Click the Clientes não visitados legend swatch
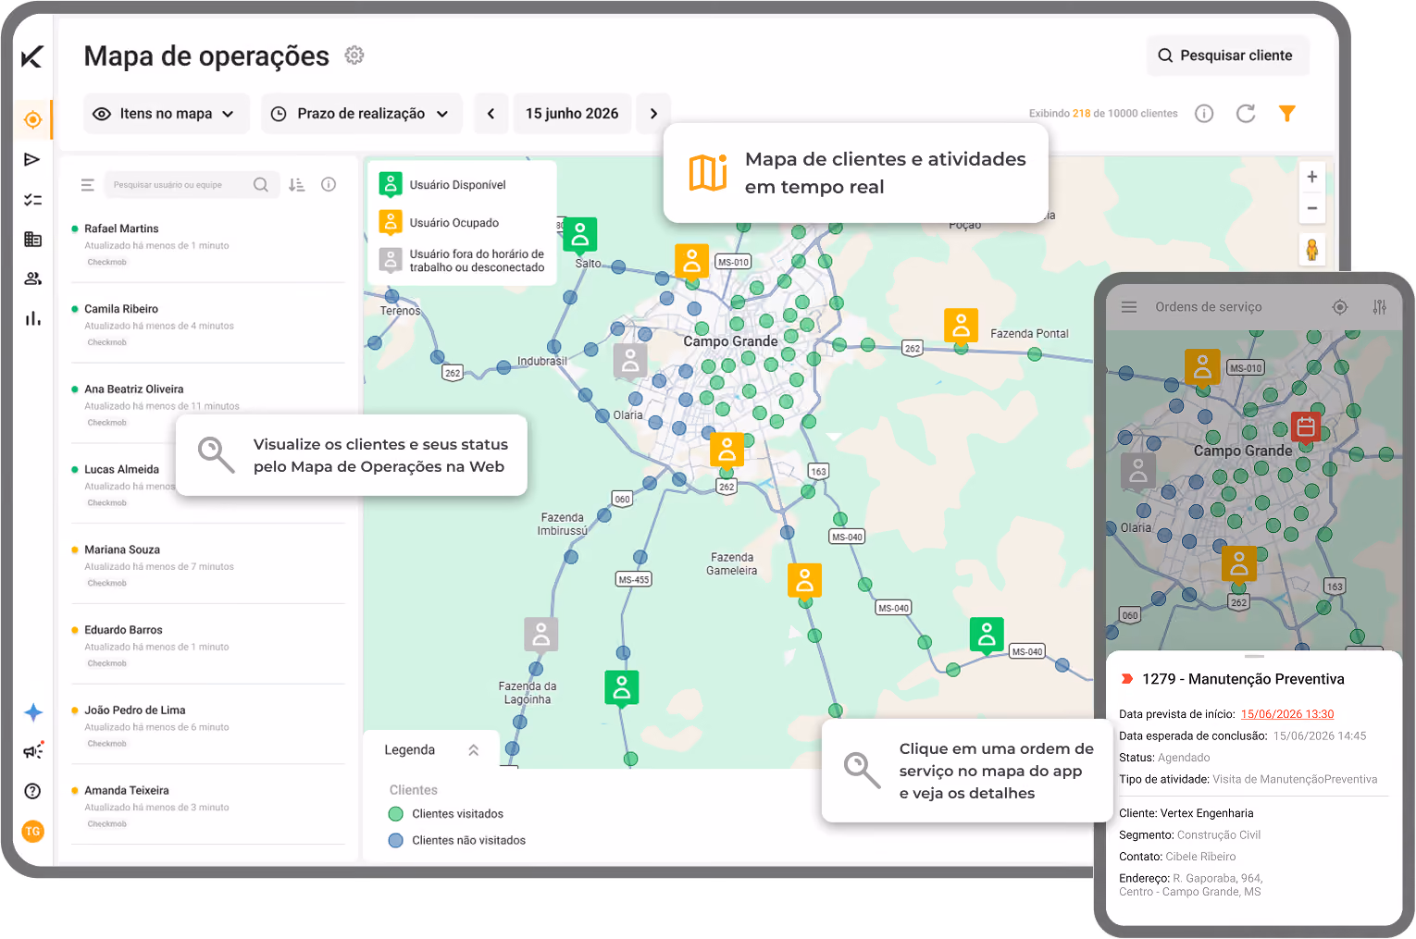 pos(396,841)
